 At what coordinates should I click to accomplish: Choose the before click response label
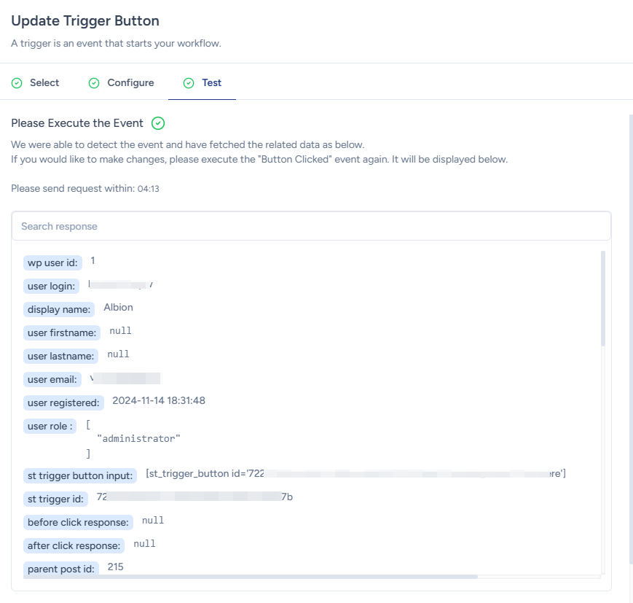78,522
